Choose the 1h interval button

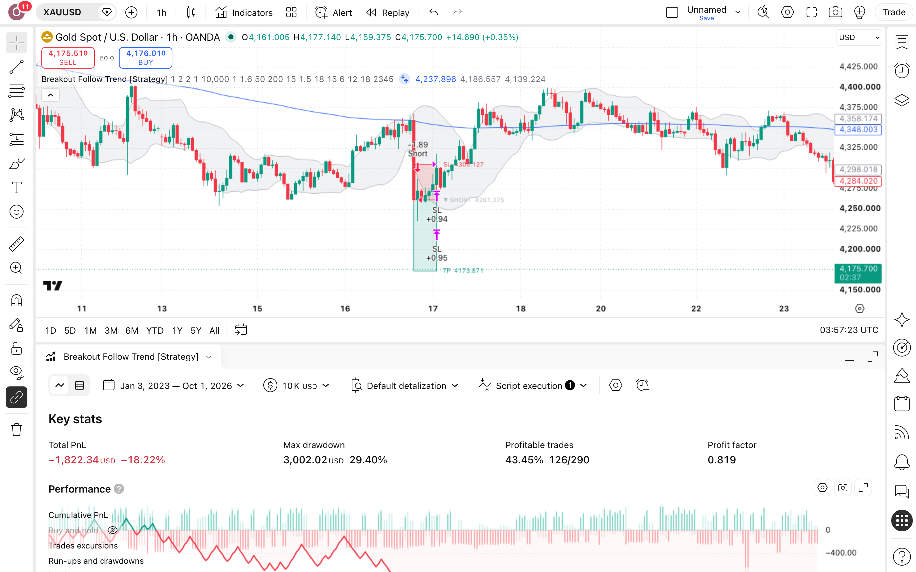[x=162, y=12]
